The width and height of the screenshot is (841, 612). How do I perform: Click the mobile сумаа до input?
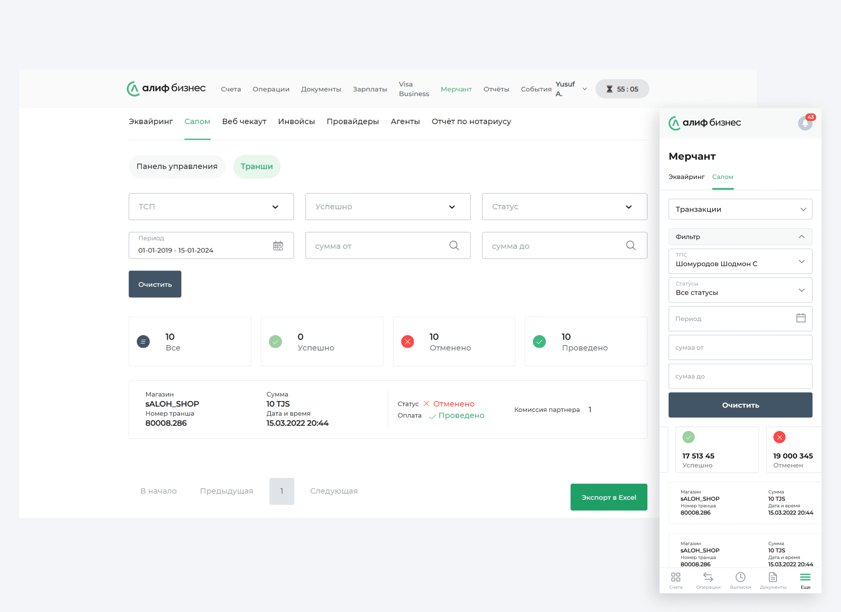click(x=740, y=376)
